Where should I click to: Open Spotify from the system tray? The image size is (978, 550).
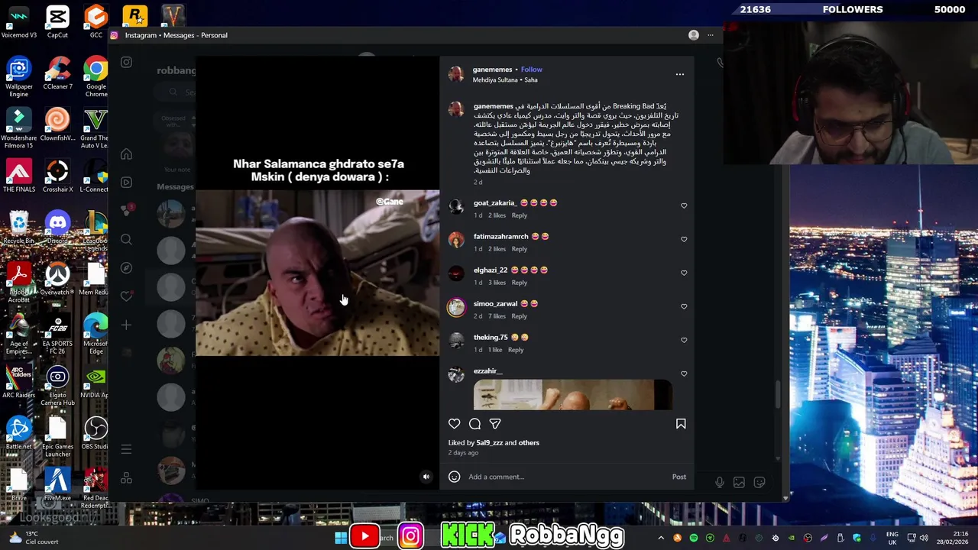click(x=694, y=539)
